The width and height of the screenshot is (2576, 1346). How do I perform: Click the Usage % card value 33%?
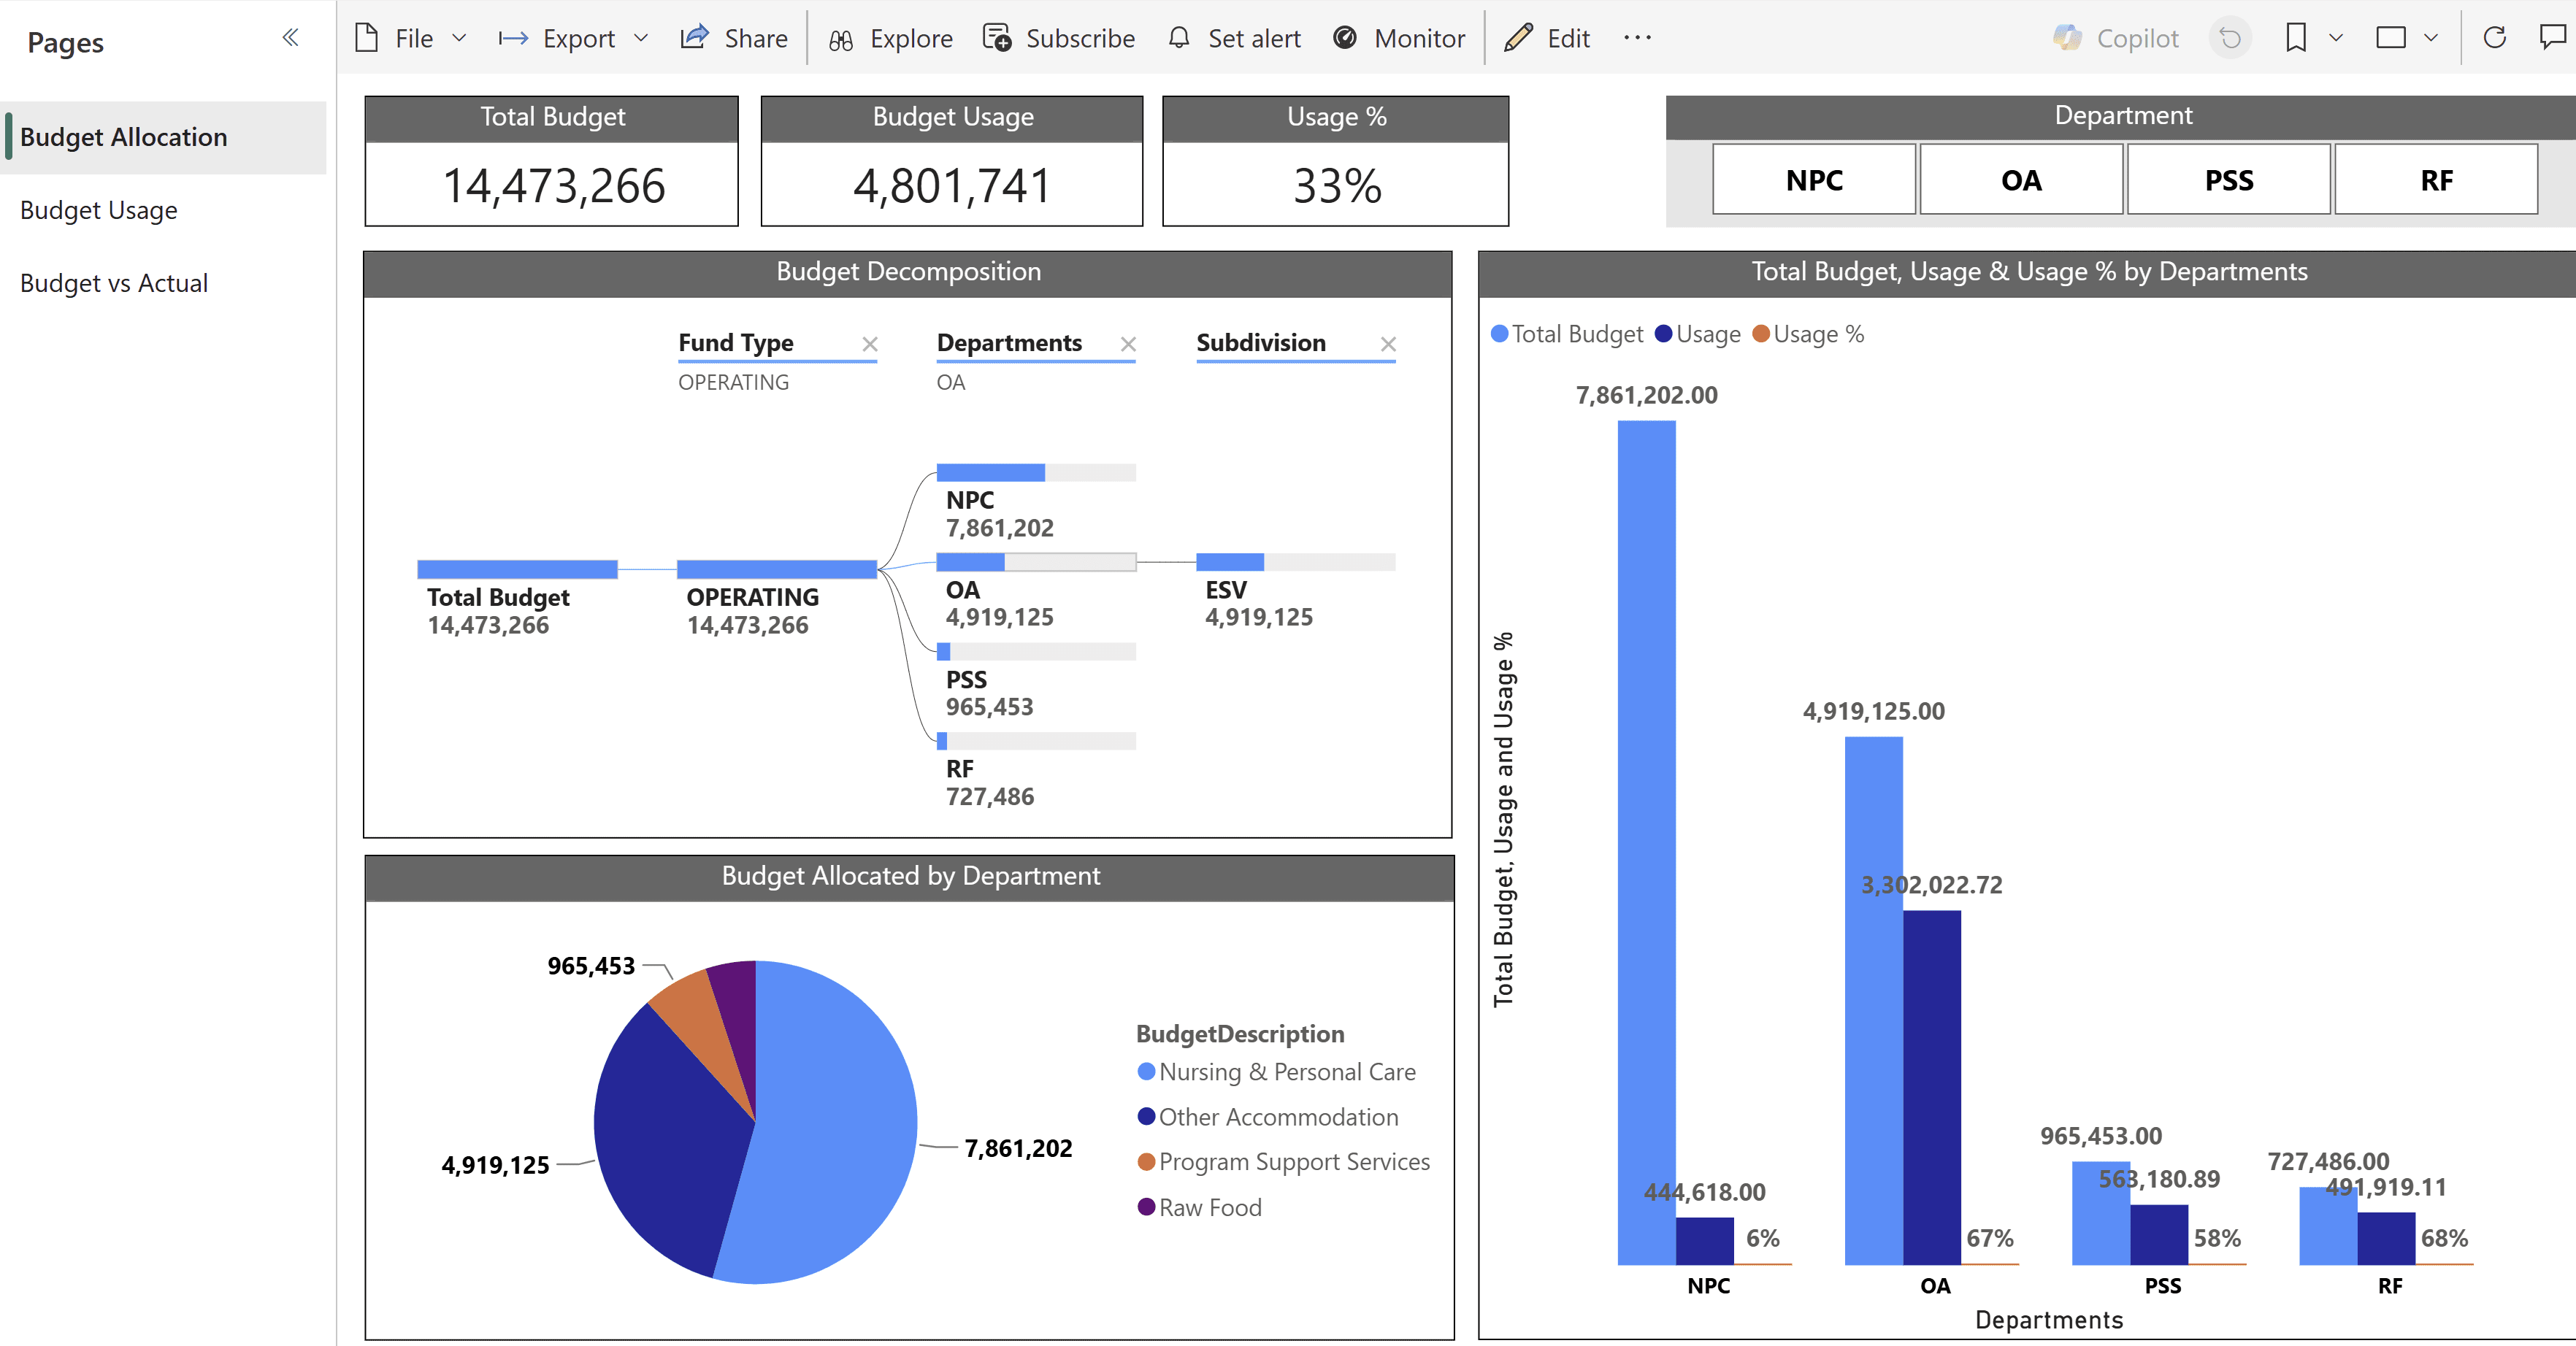pos(1337,186)
